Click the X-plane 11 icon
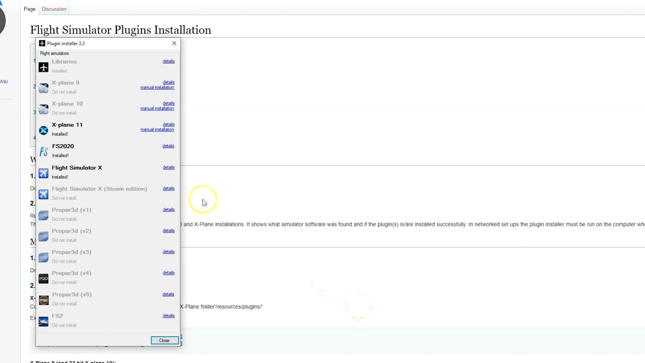The image size is (645, 363). click(43, 131)
